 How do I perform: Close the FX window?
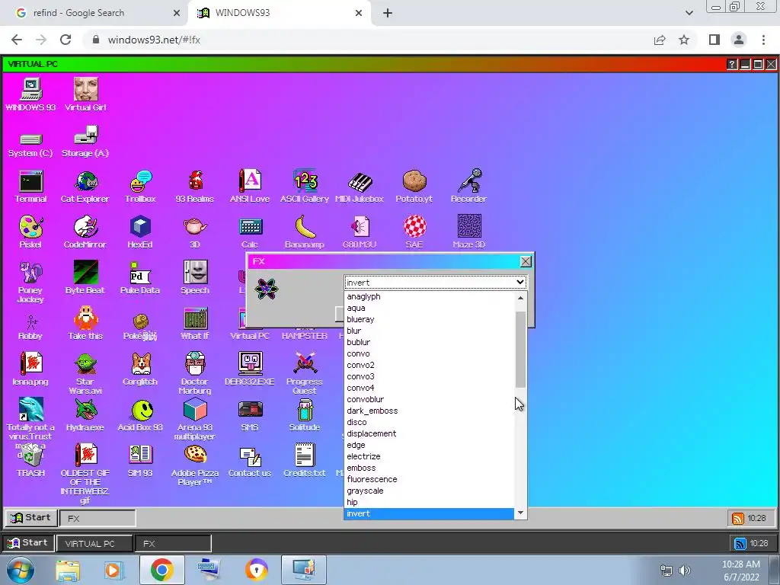526,262
